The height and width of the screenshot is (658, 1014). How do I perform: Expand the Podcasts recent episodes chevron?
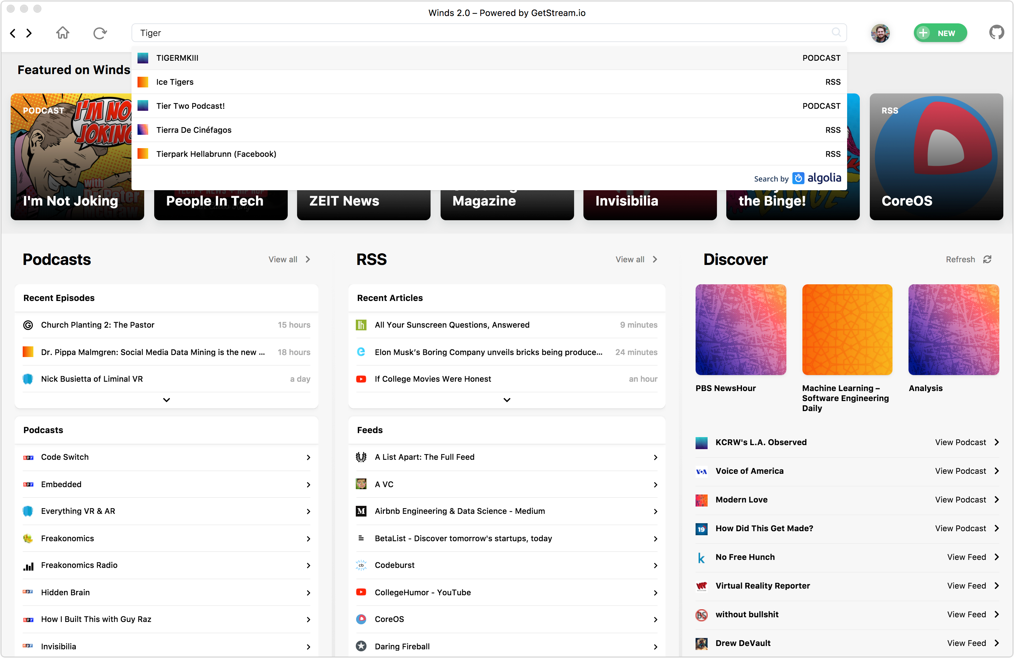(x=166, y=399)
